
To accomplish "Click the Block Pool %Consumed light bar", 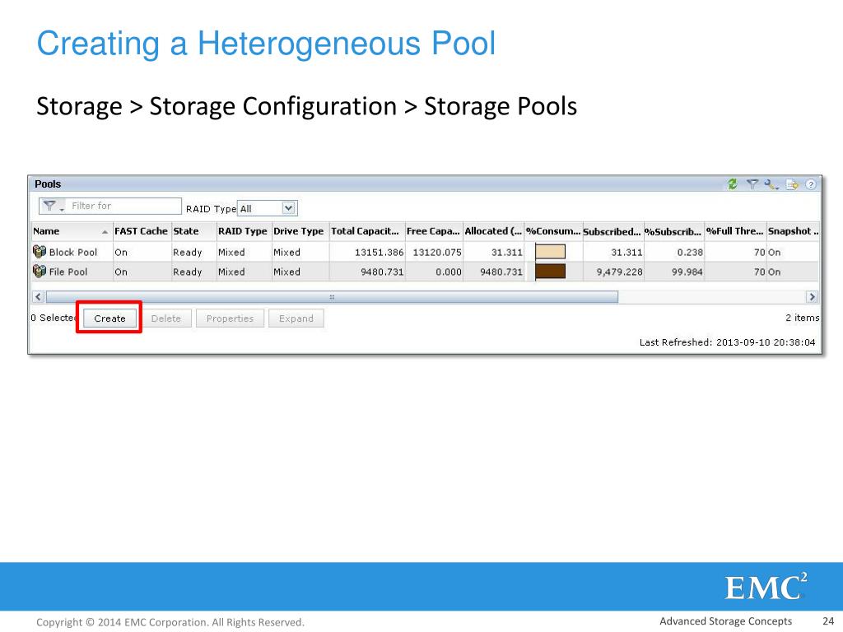I will (550, 252).
